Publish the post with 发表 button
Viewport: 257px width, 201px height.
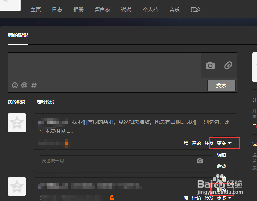coord(221,85)
